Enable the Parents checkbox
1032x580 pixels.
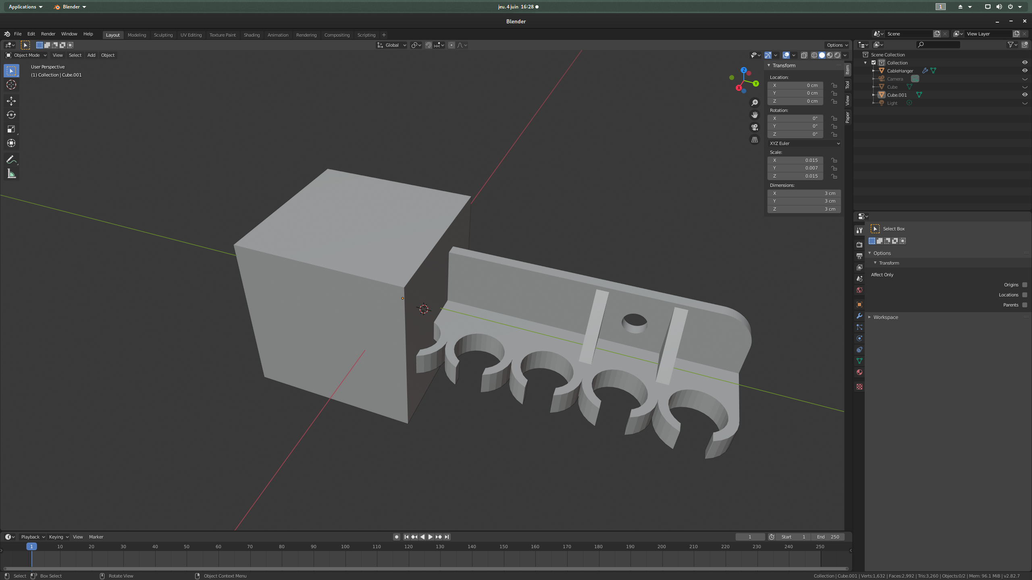coord(1024,305)
